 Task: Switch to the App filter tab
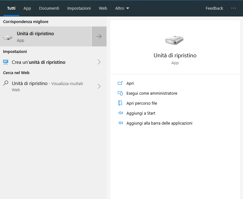click(27, 8)
